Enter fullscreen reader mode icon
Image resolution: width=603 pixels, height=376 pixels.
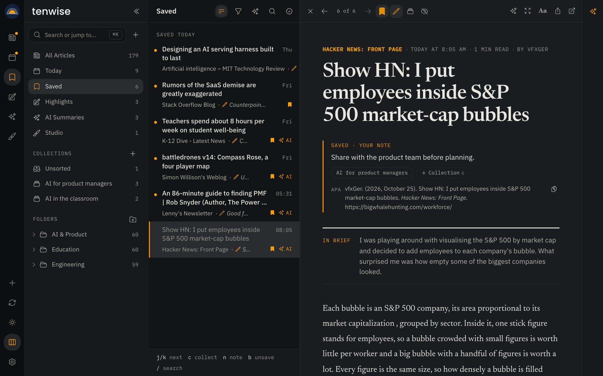point(528,11)
